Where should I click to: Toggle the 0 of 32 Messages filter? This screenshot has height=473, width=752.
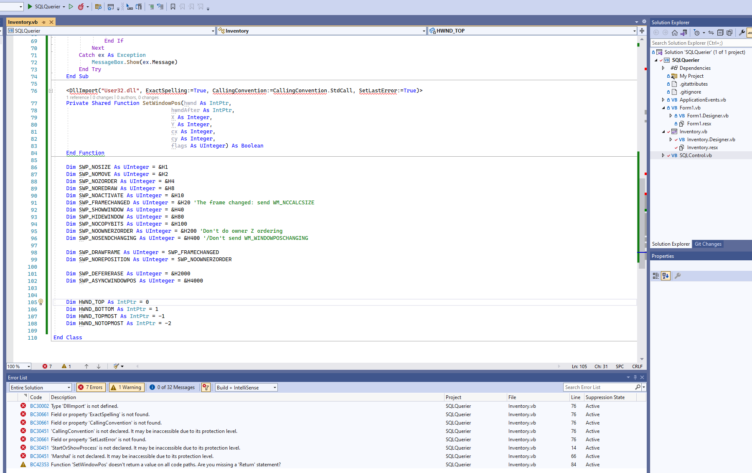(172, 387)
